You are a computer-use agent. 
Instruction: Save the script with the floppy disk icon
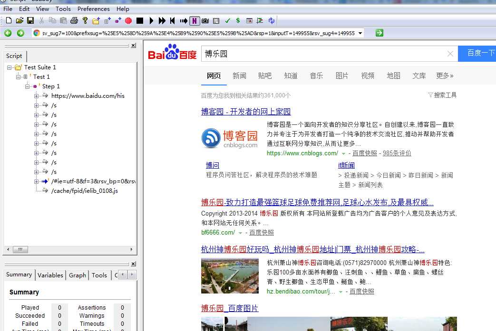[x=30, y=20]
